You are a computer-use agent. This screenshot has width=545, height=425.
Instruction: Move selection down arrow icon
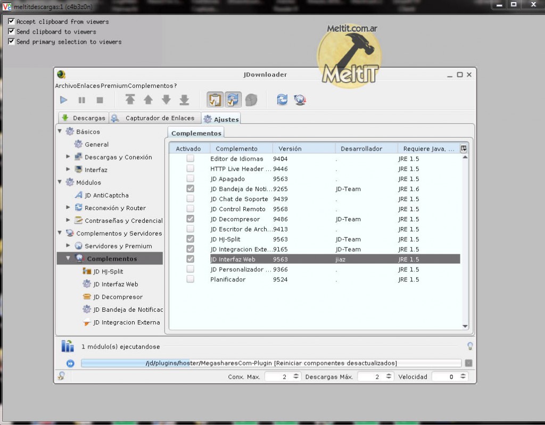pyautogui.click(x=166, y=100)
